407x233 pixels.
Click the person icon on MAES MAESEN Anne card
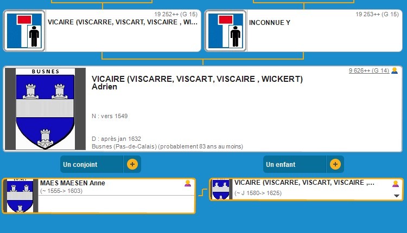coord(188,183)
